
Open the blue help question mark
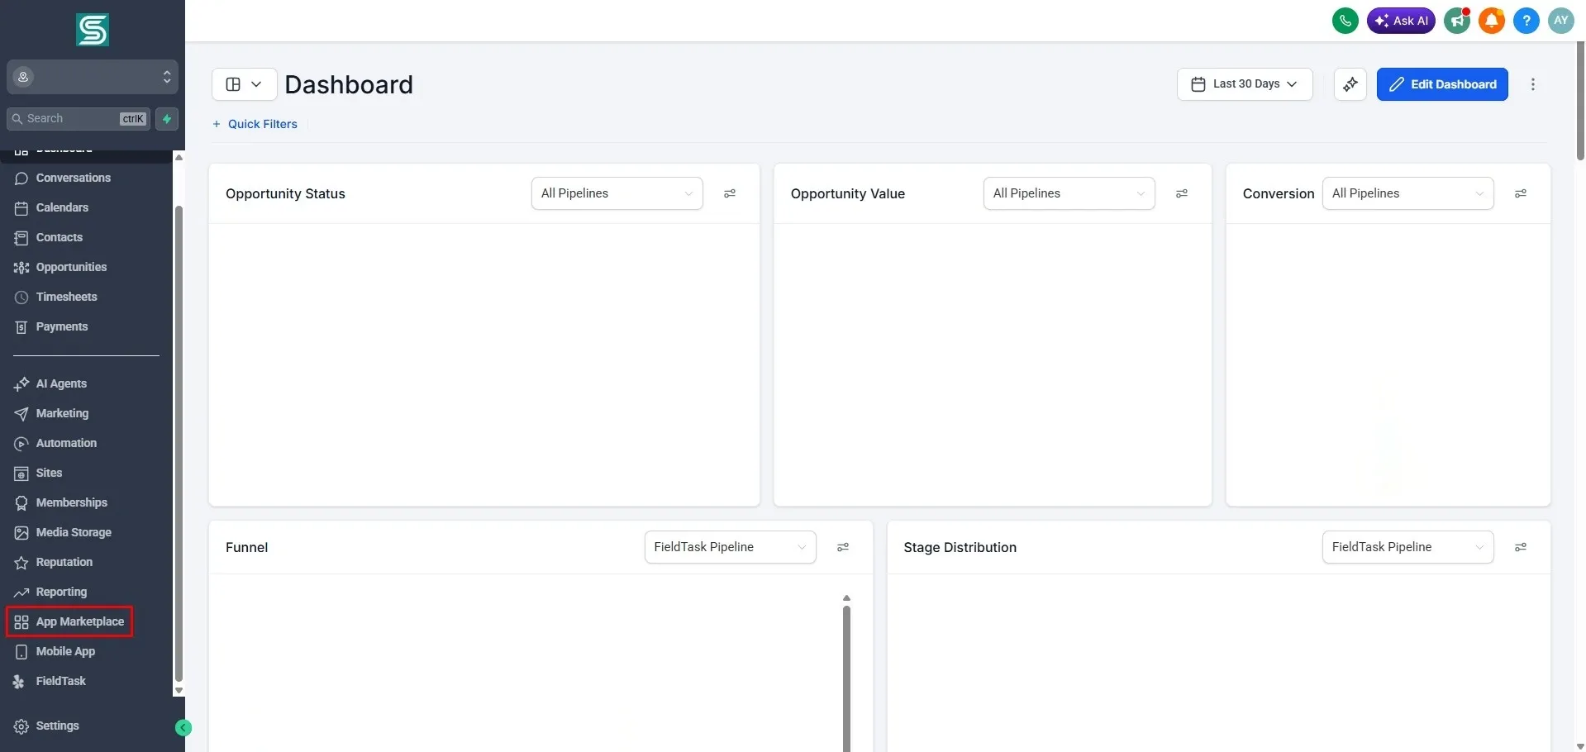tap(1526, 21)
